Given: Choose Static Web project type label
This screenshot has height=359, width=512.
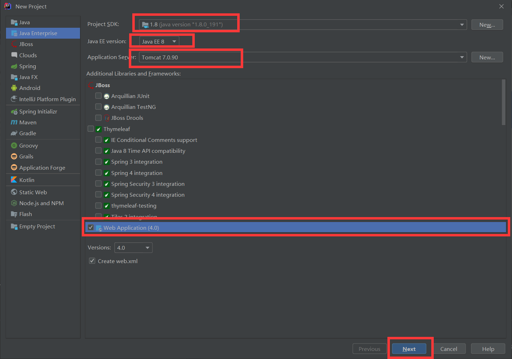Looking at the screenshot, I should (33, 192).
